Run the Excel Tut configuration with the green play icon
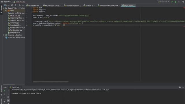The height and width of the screenshot is (104, 185). click(x=172, y=2)
